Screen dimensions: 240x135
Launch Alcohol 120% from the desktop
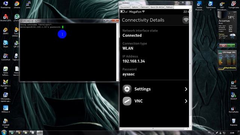pos(6,18)
